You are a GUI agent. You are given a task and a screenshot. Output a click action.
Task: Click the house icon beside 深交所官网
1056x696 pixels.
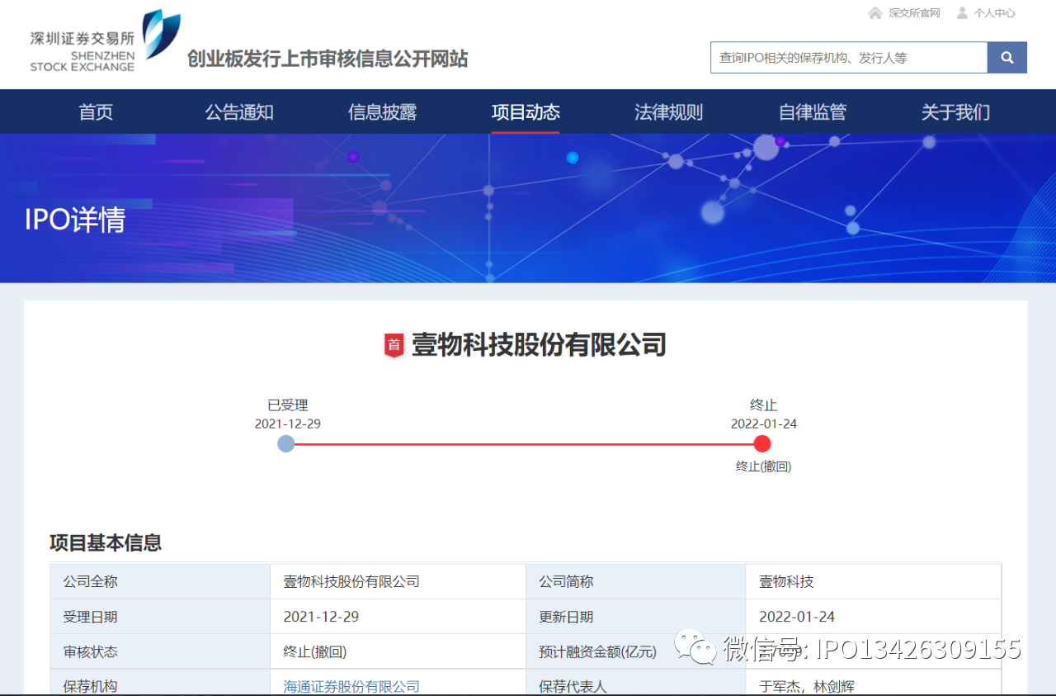(x=875, y=13)
